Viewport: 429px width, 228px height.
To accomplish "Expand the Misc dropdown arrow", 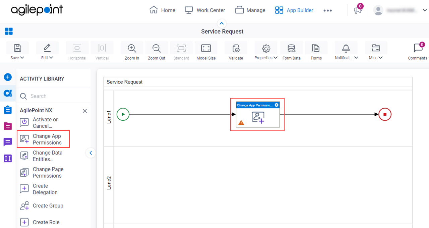I will (x=381, y=58).
